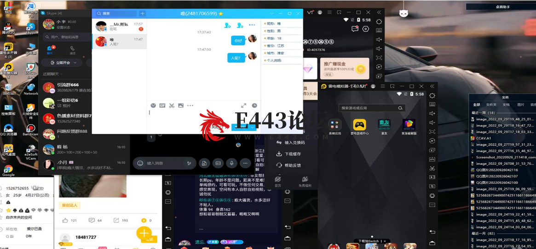Click the scissors icon in 雷电模拟器-1 sidebar
536x249 pixels.
click(x=432, y=168)
